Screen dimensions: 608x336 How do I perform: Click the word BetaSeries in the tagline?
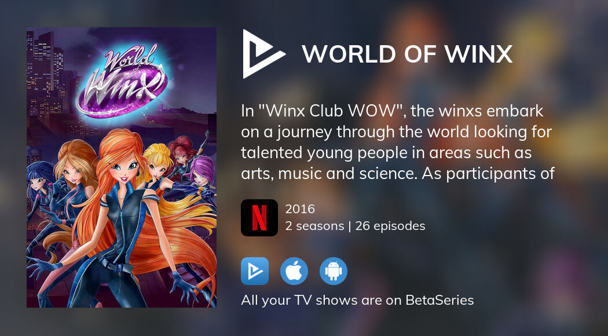click(439, 300)
